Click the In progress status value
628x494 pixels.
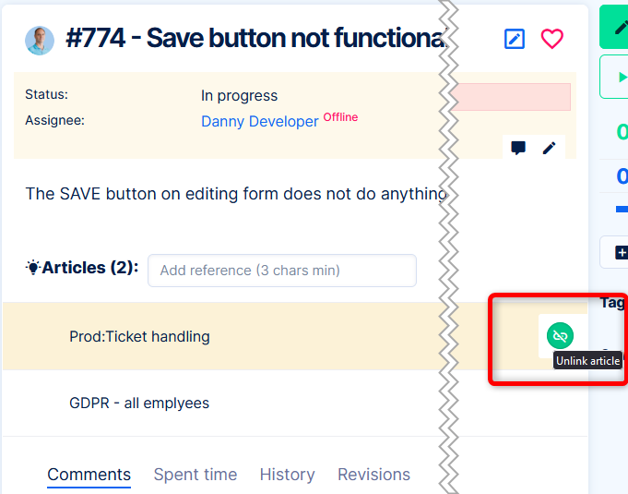[239, 96]
